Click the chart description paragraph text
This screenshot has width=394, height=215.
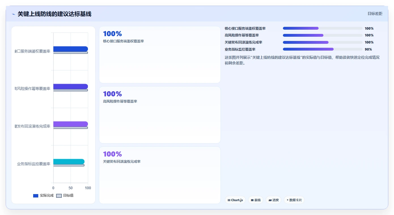point(302,60)
